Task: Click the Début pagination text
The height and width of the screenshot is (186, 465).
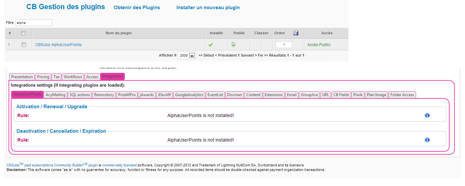Action: 209,56
